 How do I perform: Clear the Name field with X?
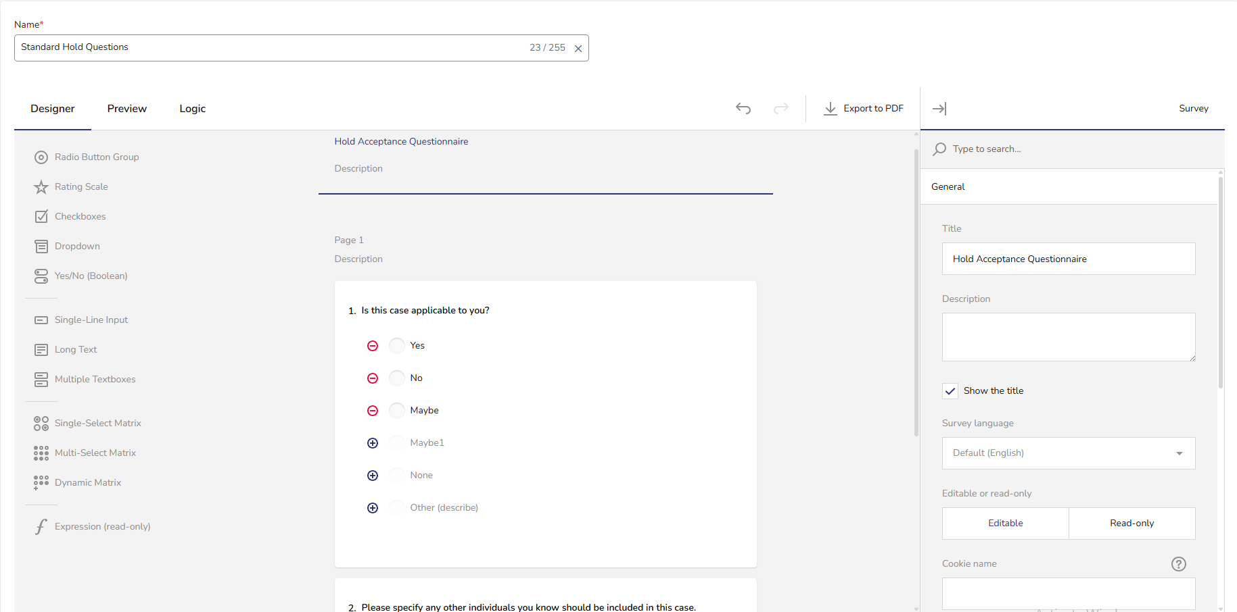(x=578, y=49)
